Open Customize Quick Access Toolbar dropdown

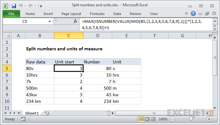point(41,6)
